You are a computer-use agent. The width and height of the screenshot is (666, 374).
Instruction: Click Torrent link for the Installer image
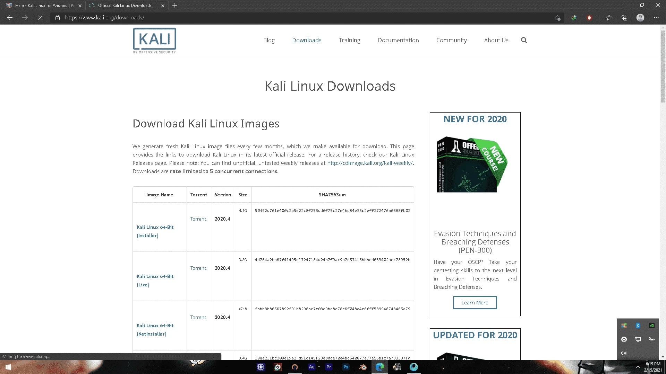[x=198, y=219]
